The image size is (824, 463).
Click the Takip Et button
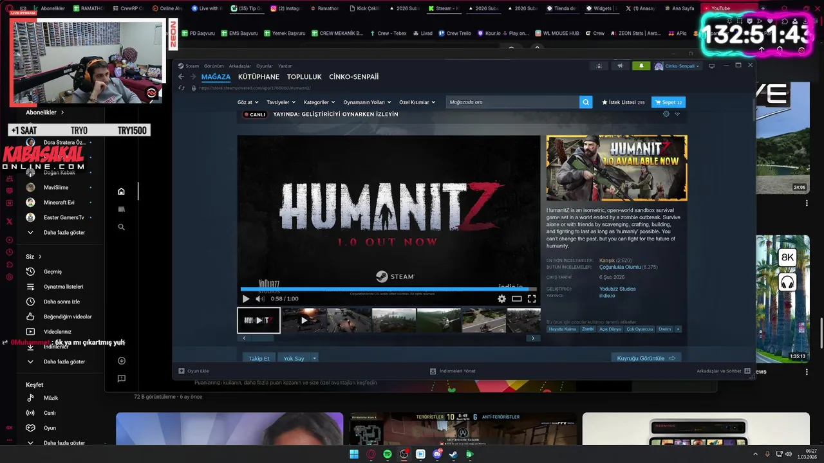259,358
